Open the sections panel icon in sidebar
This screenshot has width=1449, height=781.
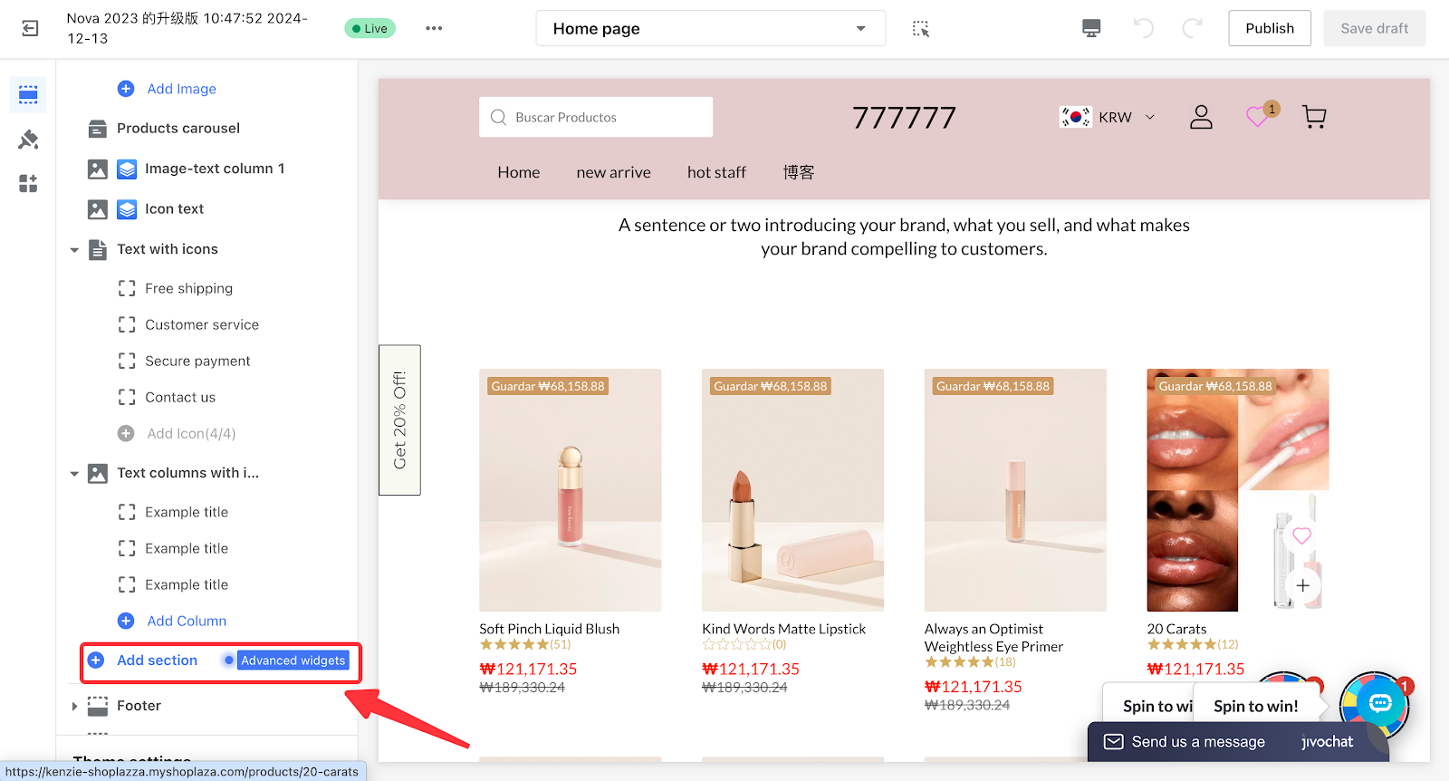[x=28, y=94]
